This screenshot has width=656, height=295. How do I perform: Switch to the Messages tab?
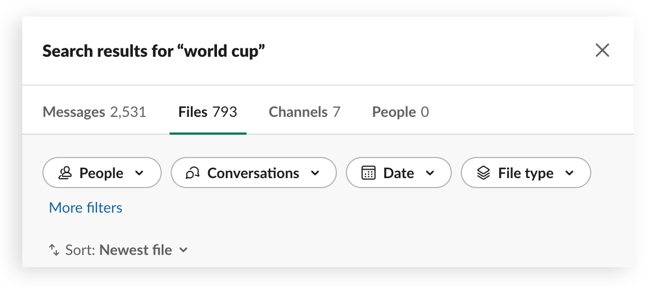[x=95, y=112]
